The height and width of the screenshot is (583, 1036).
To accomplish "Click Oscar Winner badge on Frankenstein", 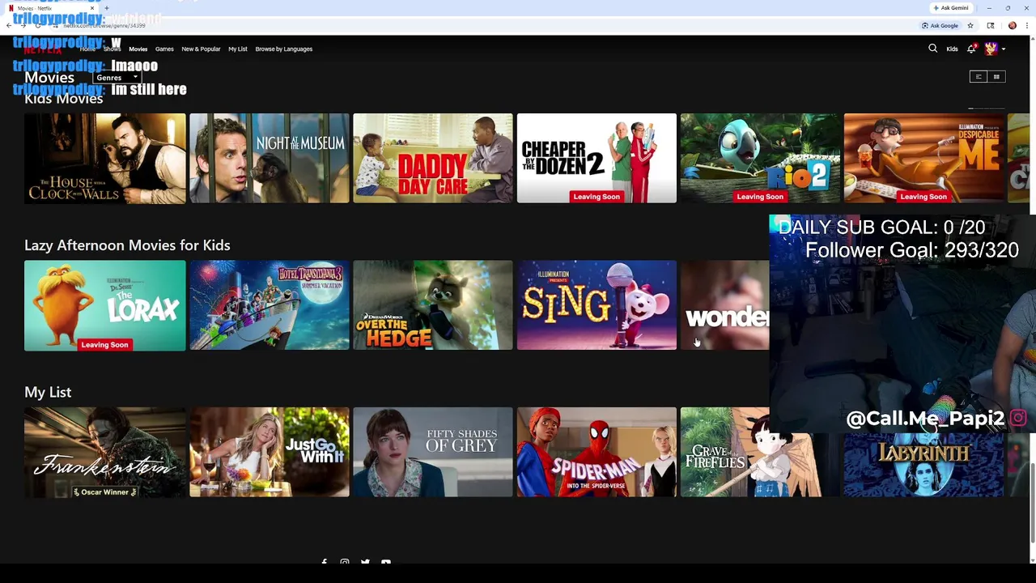I will tap(104, 492).
